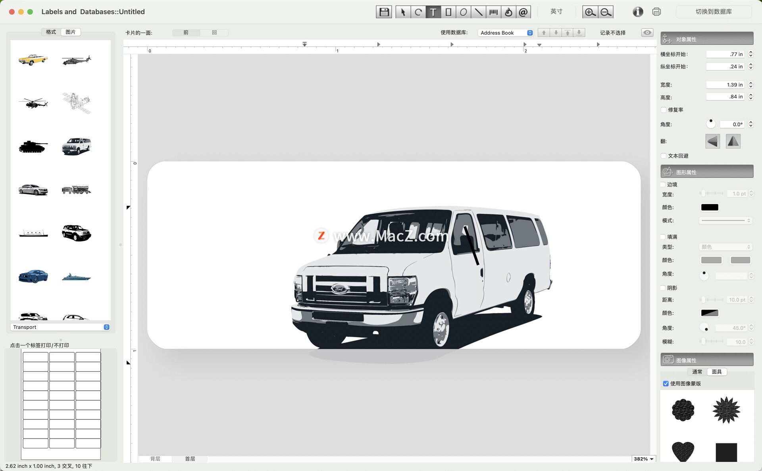762x471 pixels.
Task: Enable the 填满 fill checkbox
Action: click(x=663, y=237)
